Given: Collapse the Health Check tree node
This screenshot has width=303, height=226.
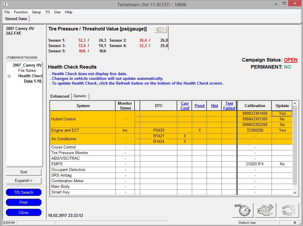Looking at the screenshot, I should coord(9,76).
